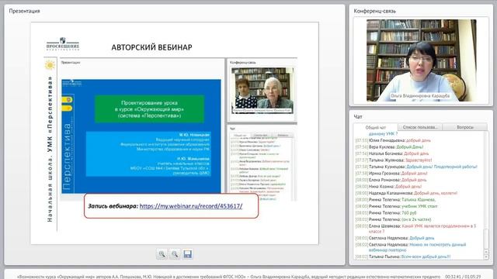Open the my.webinar.ru/record/453617 link
The height and width of the screenshot is (279, 497).
point(191,206)
